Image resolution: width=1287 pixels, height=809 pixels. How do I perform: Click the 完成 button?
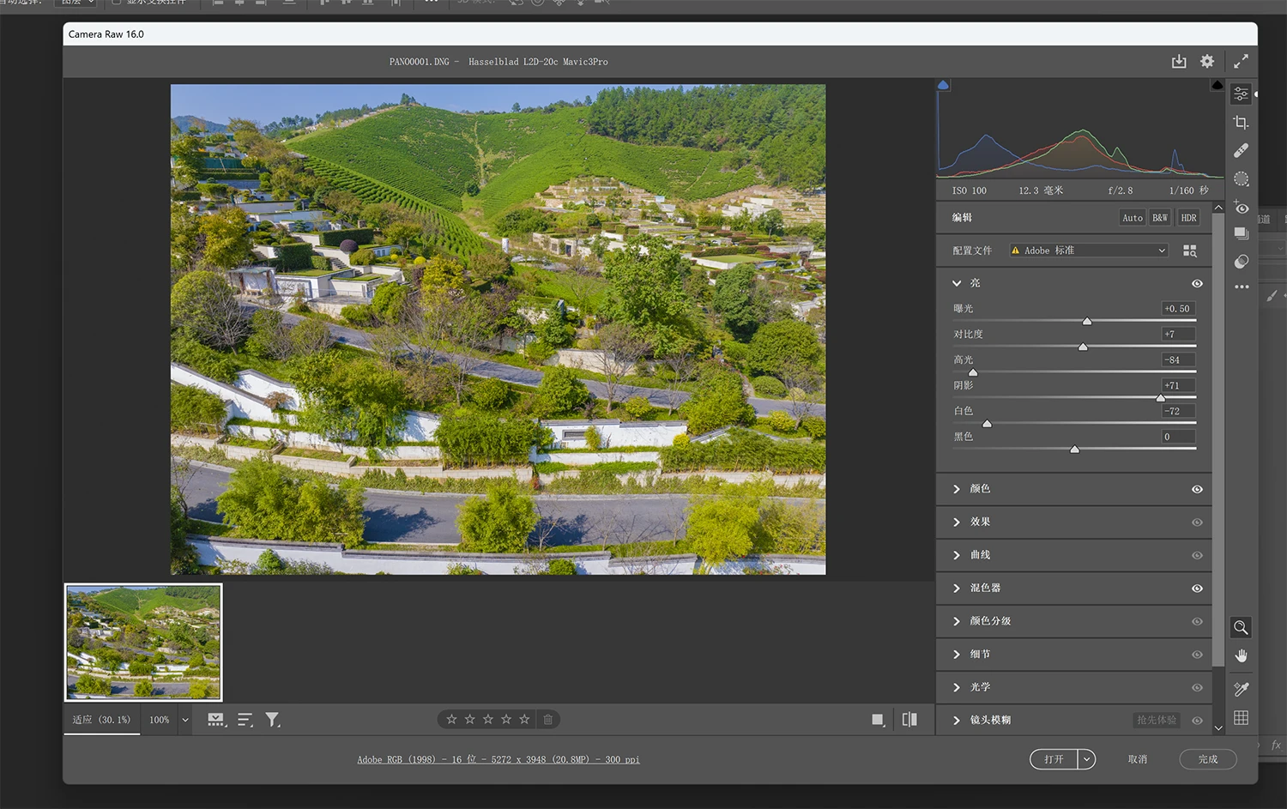[1207, 759]
